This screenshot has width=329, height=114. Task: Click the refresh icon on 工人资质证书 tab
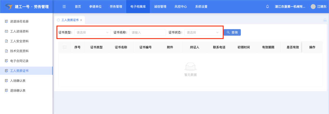tap(58, 20)
